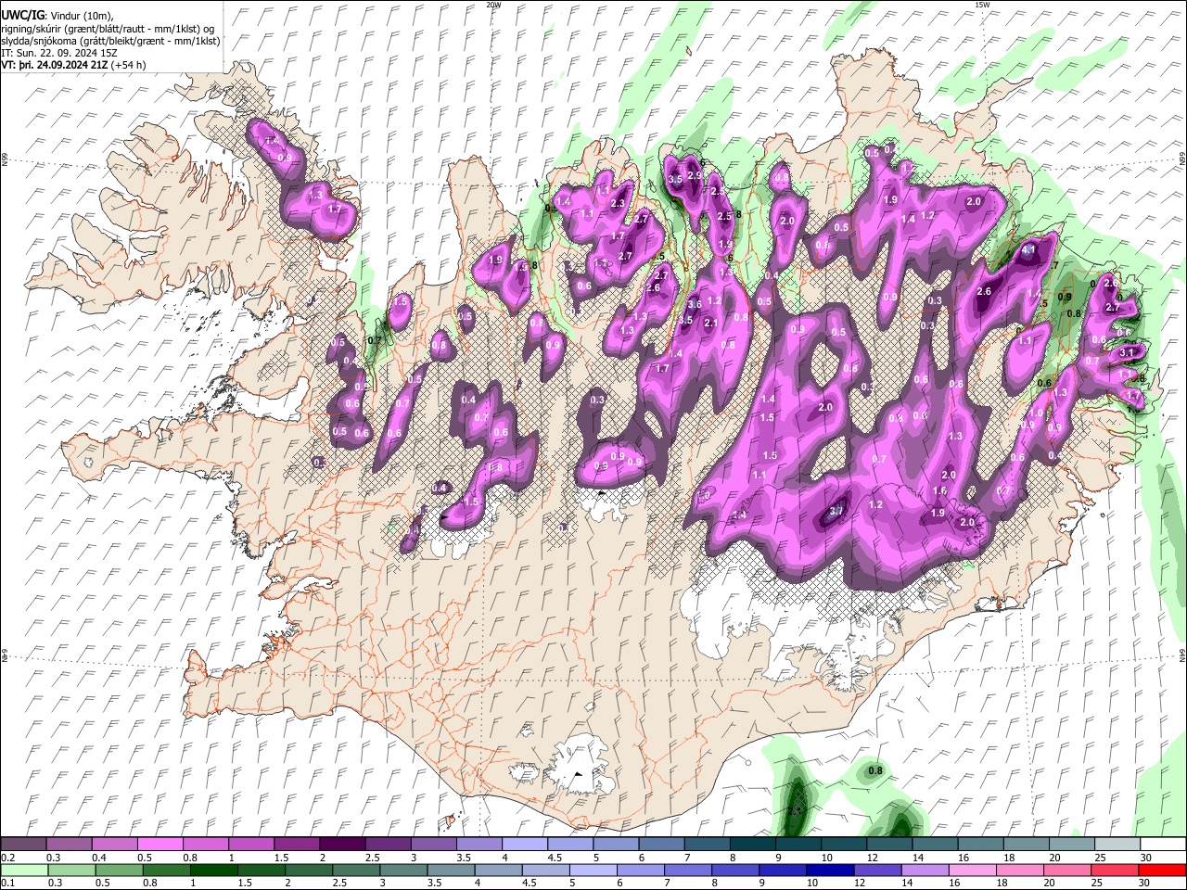Click the '15W' longitude label
Image resolution: width=1187 pixels, height=890 pixels.
pyautogui.click(x=982, y=5)
